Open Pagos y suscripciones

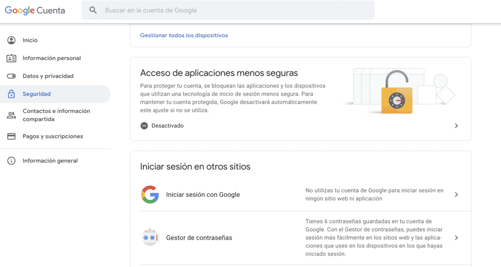(55, 136)
